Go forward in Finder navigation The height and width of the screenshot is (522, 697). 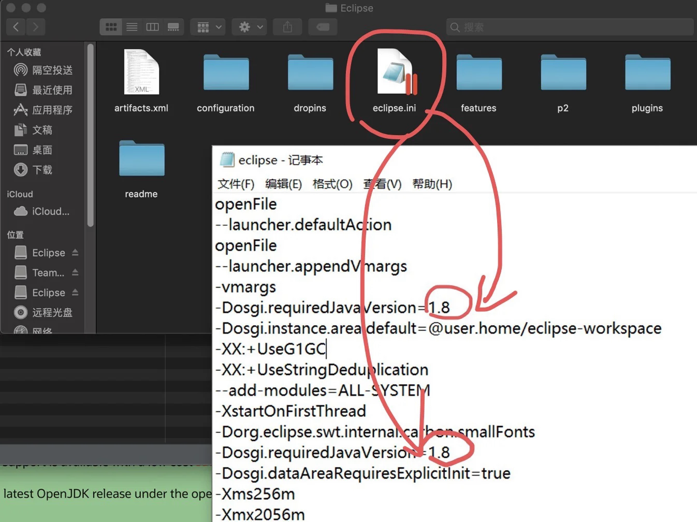35,27
